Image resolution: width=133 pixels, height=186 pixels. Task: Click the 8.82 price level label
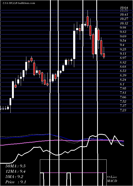[123, 62]
